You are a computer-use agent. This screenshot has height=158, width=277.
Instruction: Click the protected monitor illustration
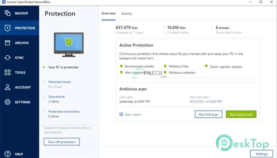click(69, 45)
